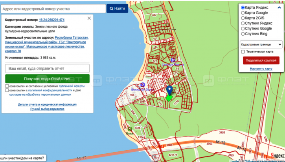Click parcel label 1179 on map

click(x=177, y=104)
